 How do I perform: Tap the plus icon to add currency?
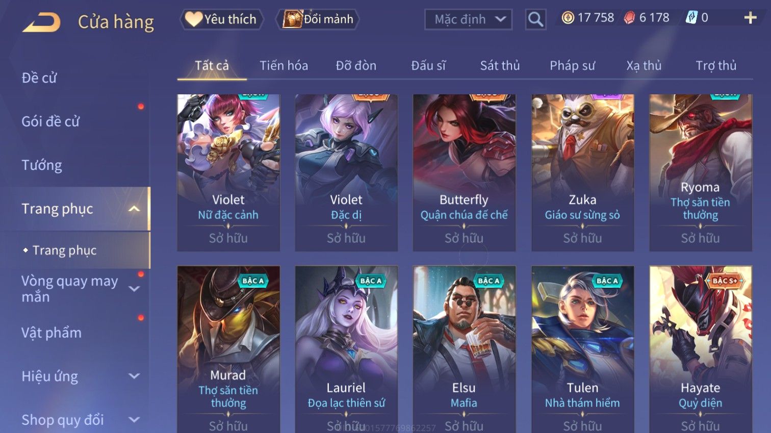750,18
